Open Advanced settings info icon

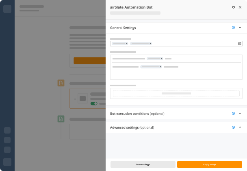pos(233,127)
